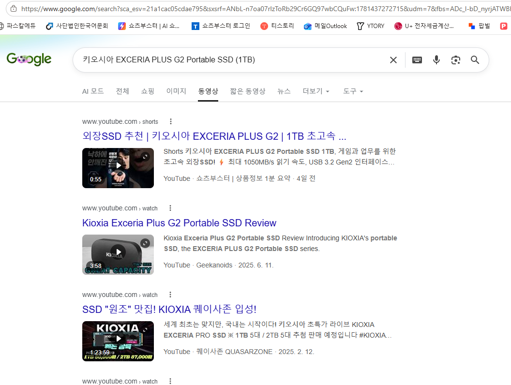Screen dimensions: 511x385
Task: Switch to the 뉴스 tab
Action: [284, 91]
